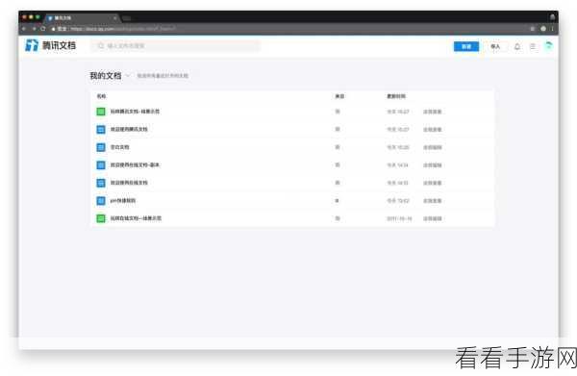Reload the page with the refresh icon

[x=43, y=28]
